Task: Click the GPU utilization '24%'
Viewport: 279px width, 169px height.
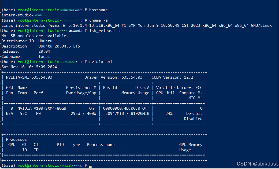Action: pos(169,113)
